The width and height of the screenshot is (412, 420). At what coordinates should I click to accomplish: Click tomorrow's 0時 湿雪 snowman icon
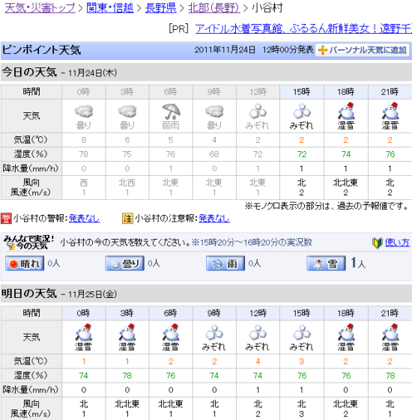coord(84,332)
